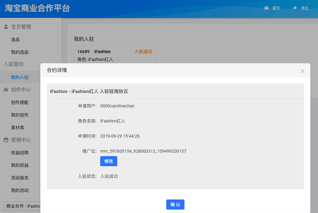Click 角色: iFashion红人 on the card

pyautogui.click(x=95, y=59)
